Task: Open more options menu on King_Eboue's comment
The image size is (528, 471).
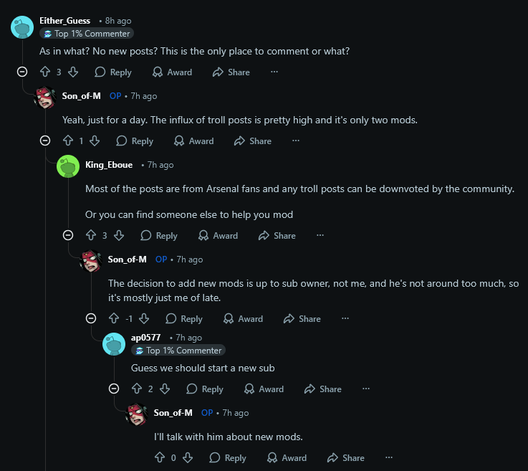Action: (x=320, y=235)
